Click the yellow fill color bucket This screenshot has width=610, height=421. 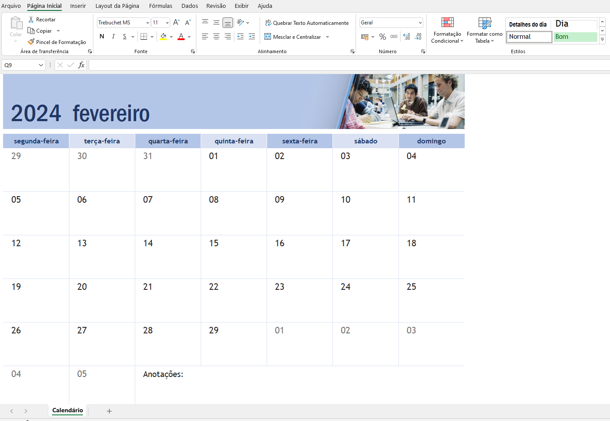163,37
